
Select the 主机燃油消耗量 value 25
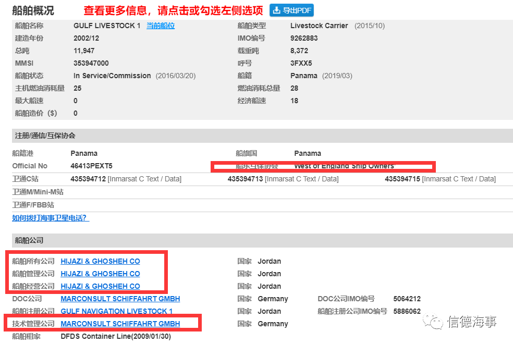pyautogui.click(x=78, y=88)
